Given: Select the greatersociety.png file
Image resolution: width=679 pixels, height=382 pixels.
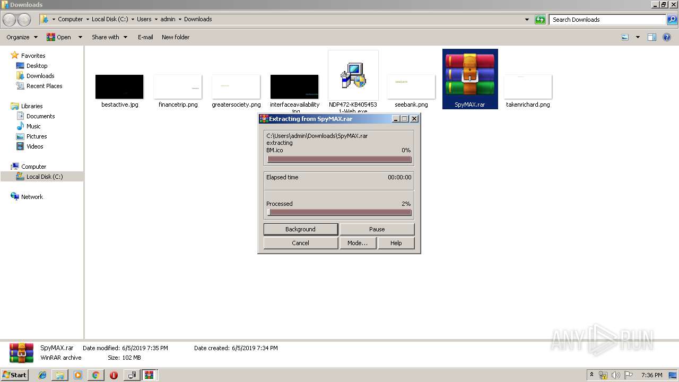Looking at the screenshot, I should (236, 86).
